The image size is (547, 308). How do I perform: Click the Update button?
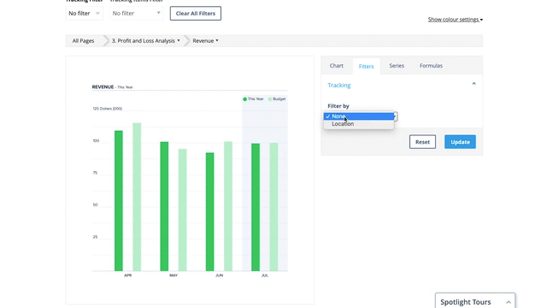click(x=460, y=142)
